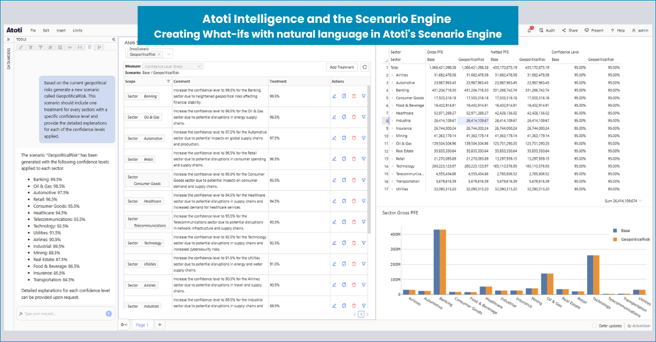Delete the Automotive sector treatment with trash icon
Viewport: 656px width, 342px height.
point(354,137)
